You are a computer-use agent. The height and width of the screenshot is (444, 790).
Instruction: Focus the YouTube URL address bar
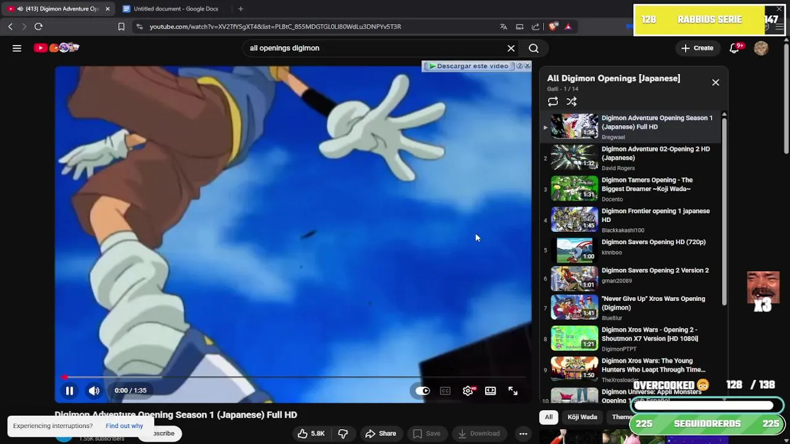tap(275, 27)
